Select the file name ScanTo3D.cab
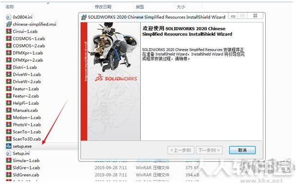The width and height of the screenshot is (296, 184). tap(27, 139)
